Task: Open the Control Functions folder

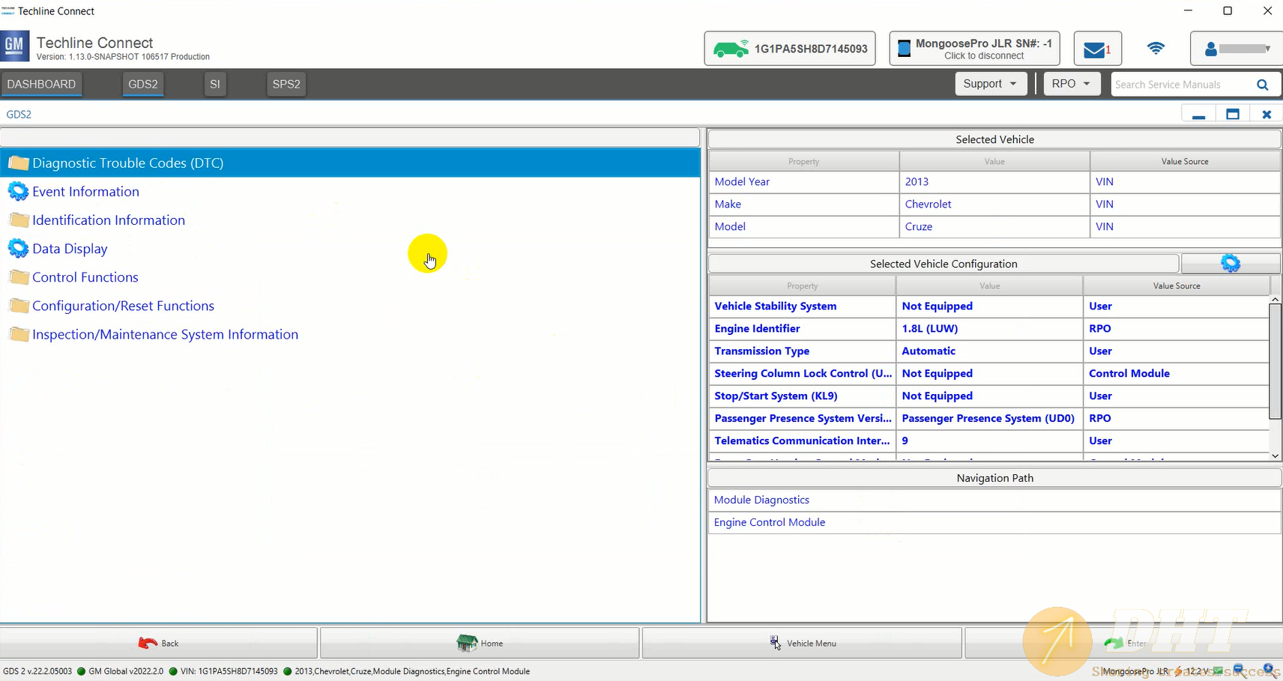Action: 85,277
